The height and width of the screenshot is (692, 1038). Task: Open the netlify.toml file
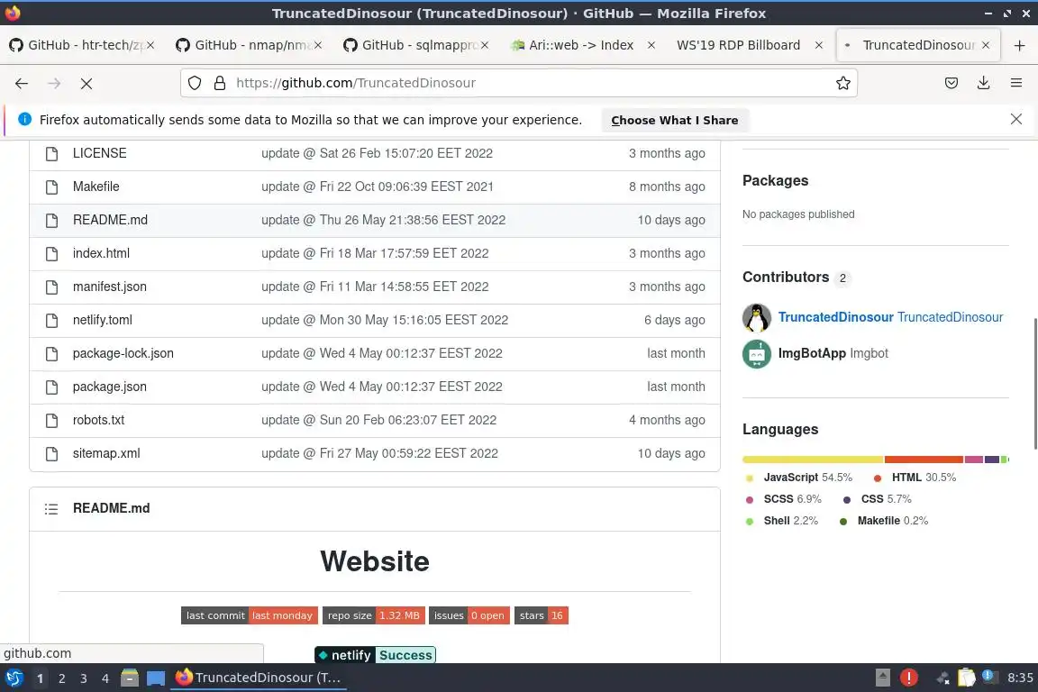103,320
